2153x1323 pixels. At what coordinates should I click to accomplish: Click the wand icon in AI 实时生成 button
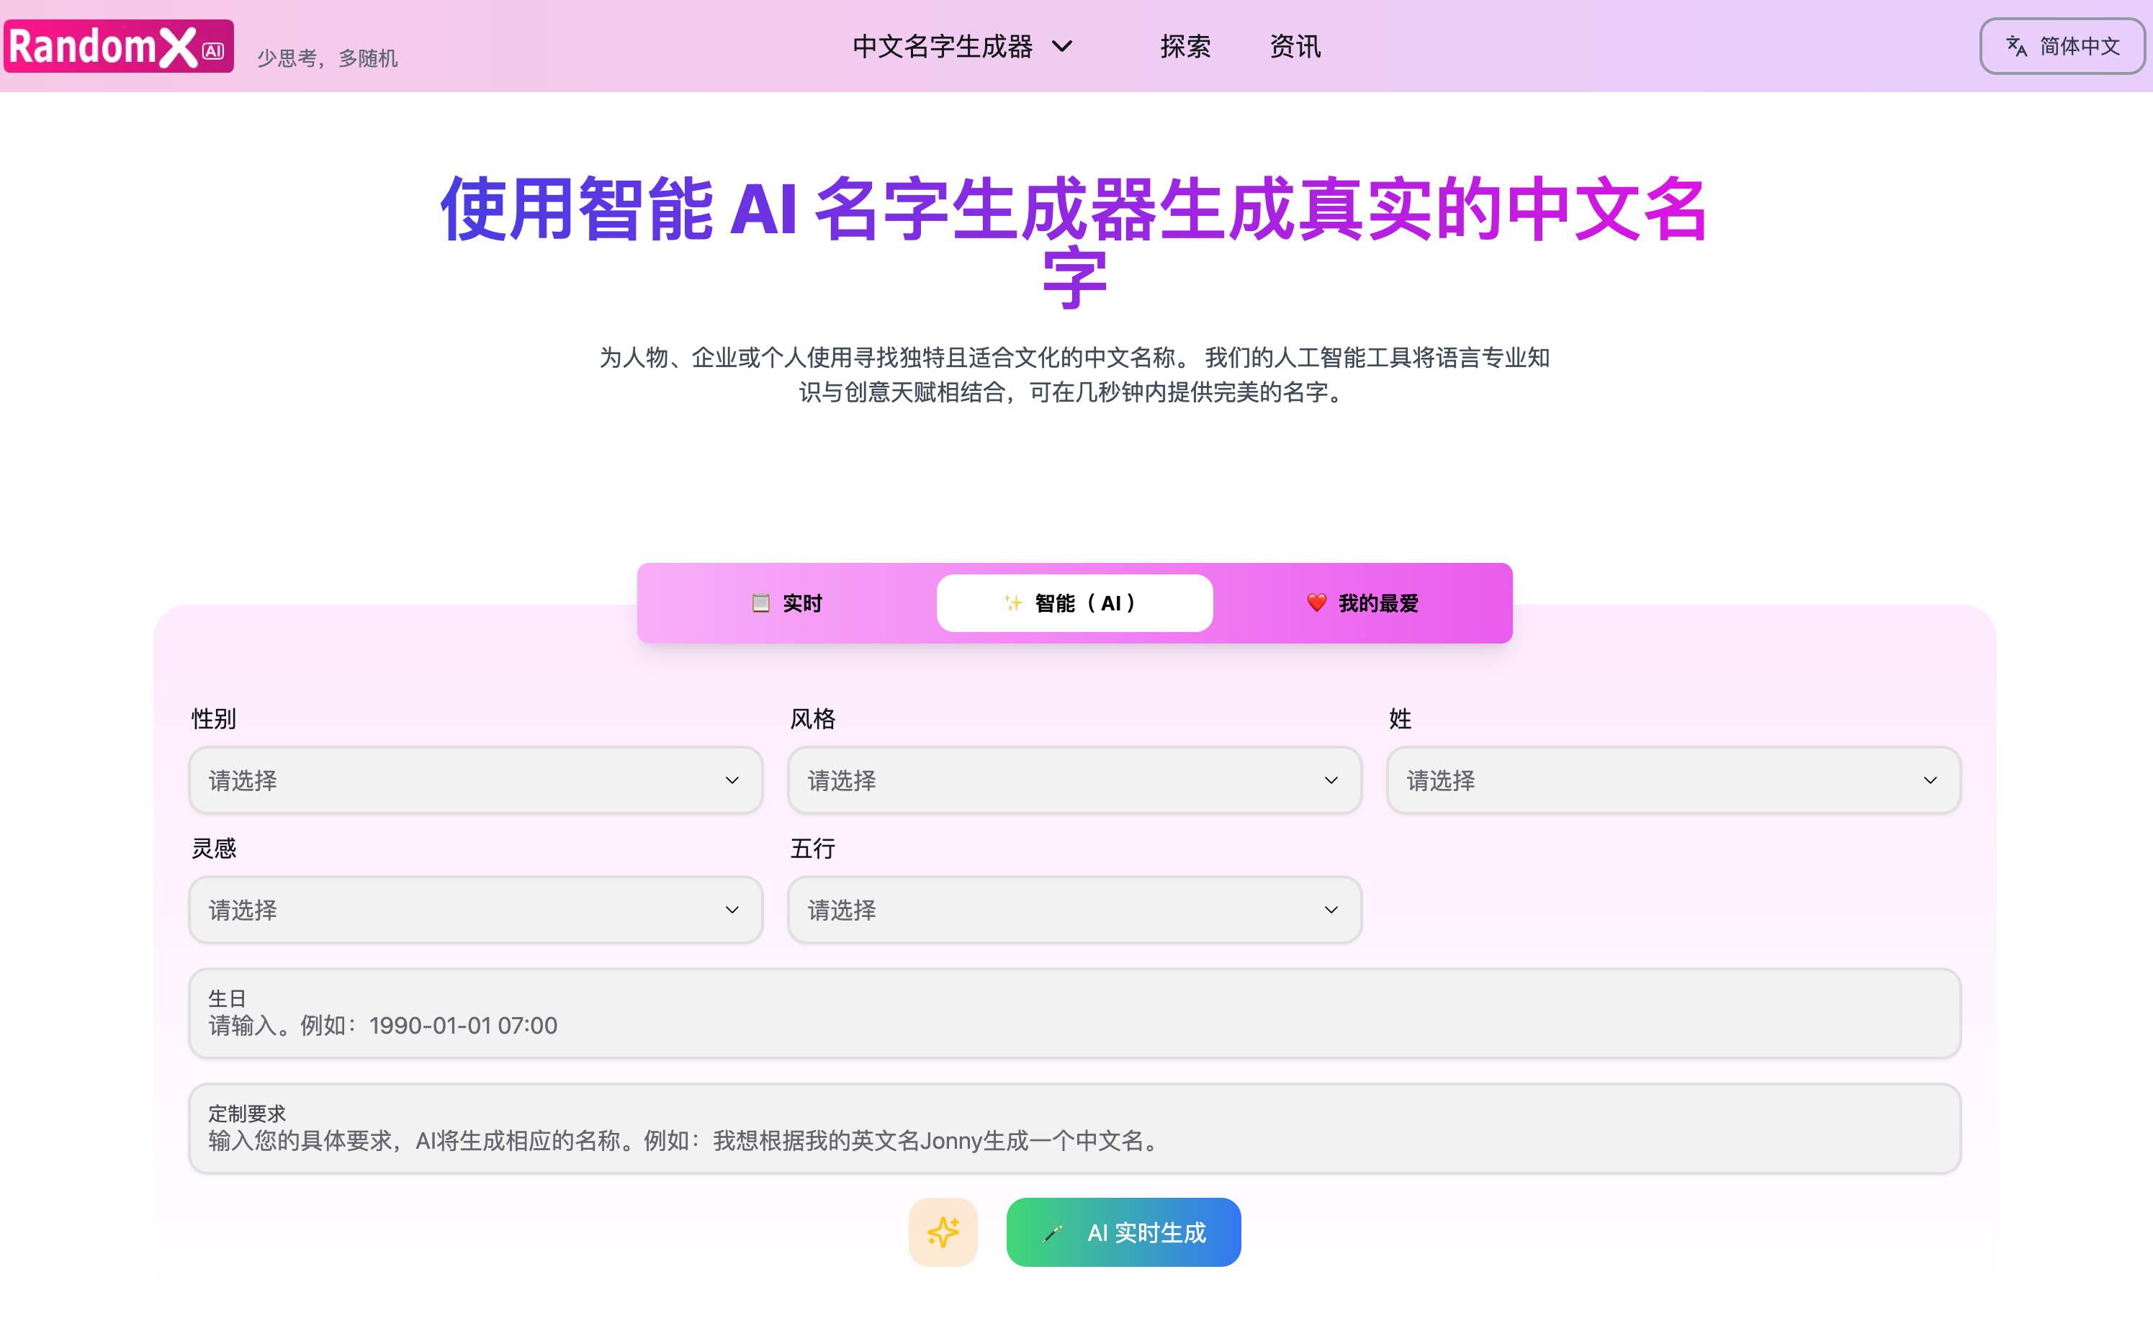pyautogui.click(x=1053, y=1233)
